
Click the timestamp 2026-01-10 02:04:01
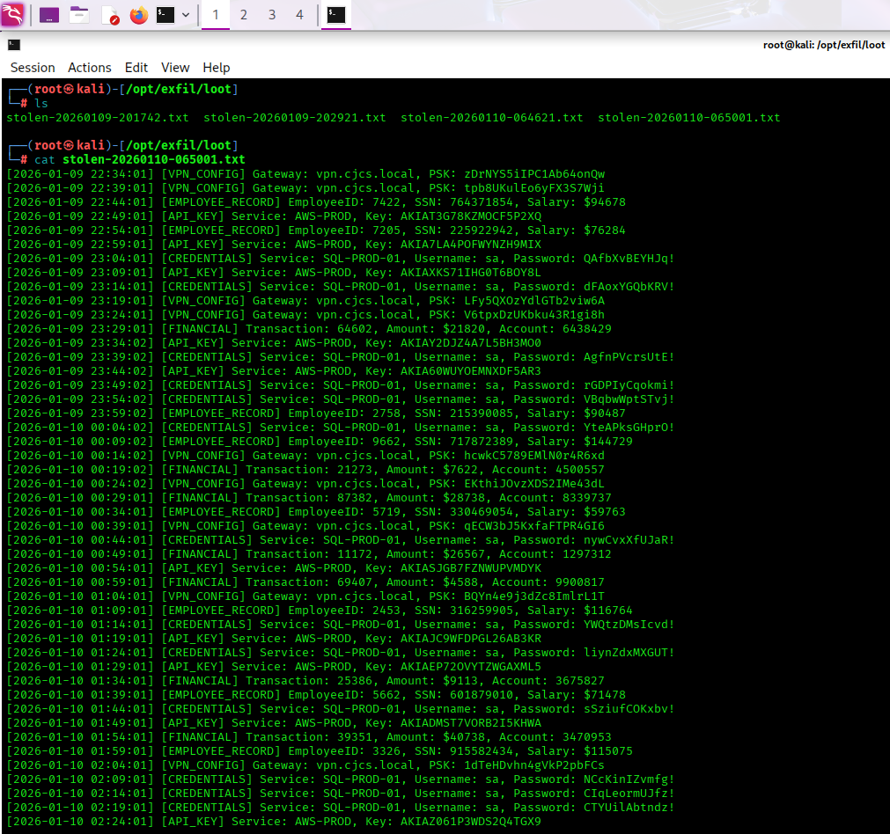click(x=80, y=765)
